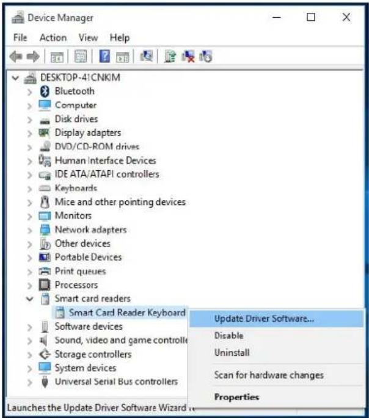Click Scan for hardware changes toolbar icon
Viewport: 369px width, 418px height.
pyautogui.click(x=146, y=56)
